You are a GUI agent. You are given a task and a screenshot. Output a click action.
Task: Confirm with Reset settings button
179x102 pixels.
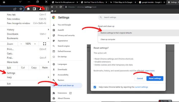tap(155, 79)
